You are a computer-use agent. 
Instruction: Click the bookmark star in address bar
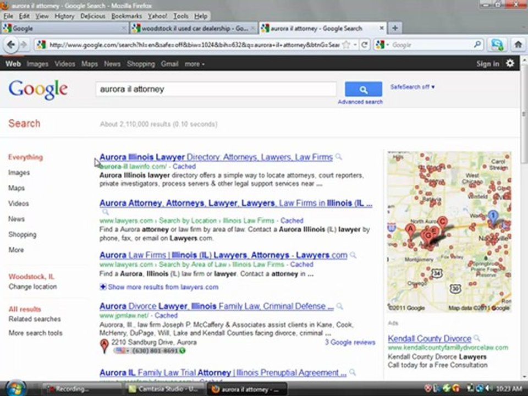346,45
